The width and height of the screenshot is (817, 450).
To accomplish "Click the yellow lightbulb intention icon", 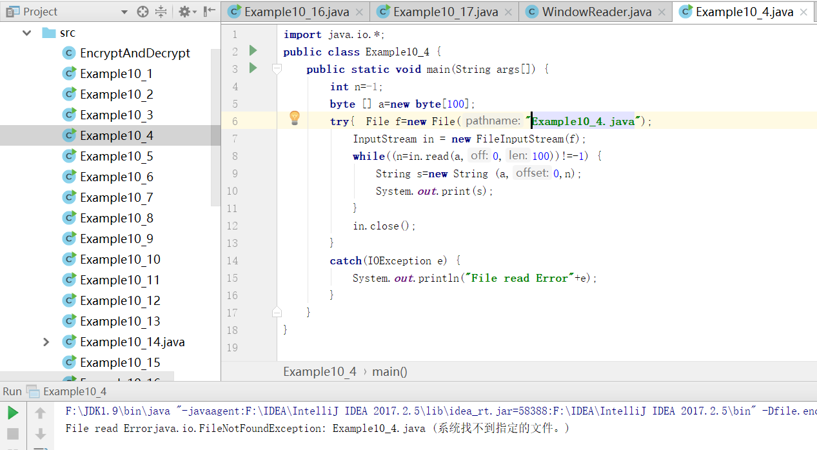I will pos(295,117).
